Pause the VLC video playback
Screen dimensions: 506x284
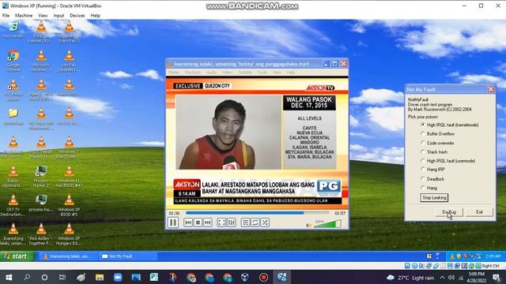coord(173,222)
